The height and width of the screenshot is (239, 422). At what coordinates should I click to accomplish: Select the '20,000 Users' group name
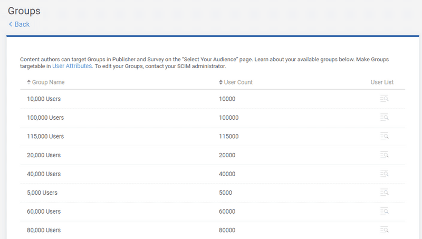[x=44, y=155]
